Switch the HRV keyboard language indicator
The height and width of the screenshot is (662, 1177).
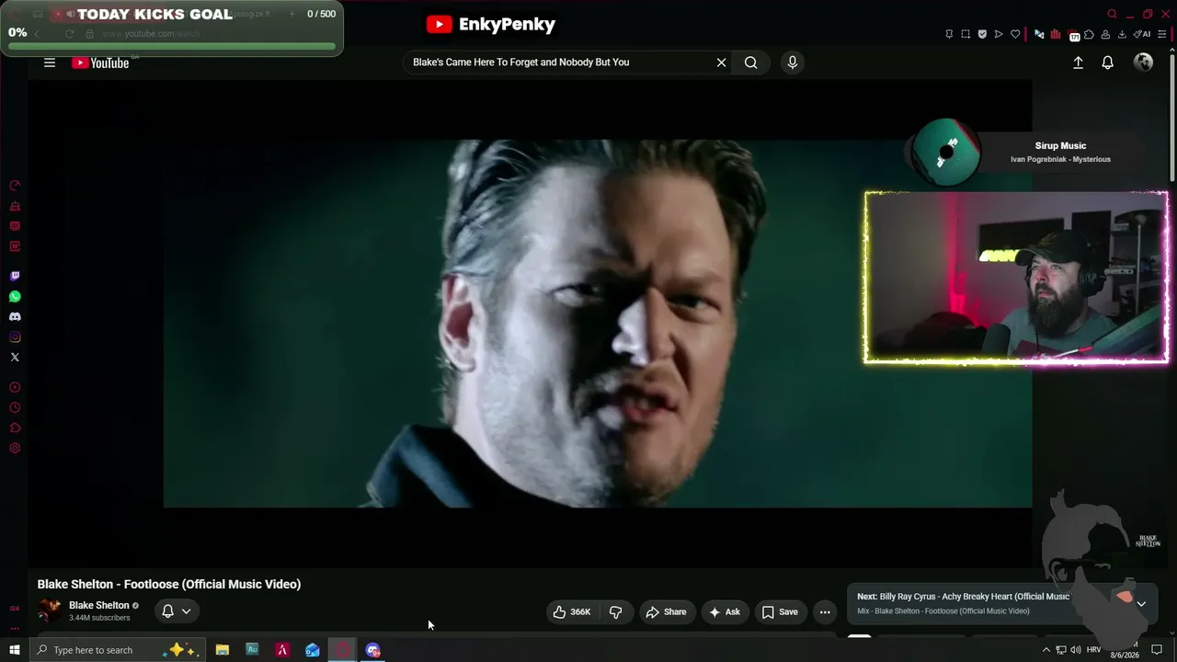(1094, 650)
